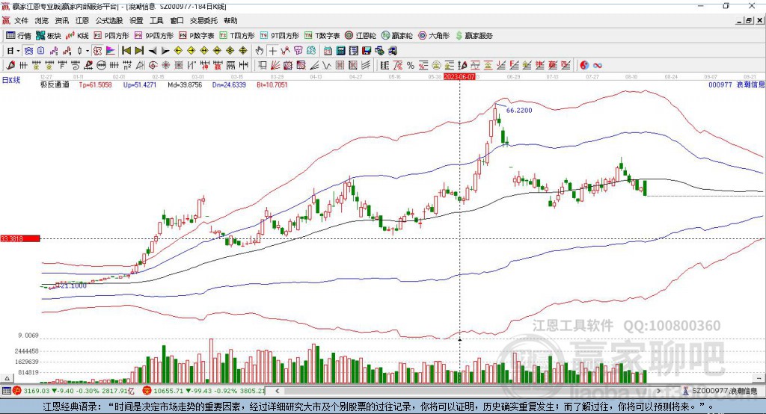Click the save floppy disk icon

pyautogui.click(x=367, y=51)
